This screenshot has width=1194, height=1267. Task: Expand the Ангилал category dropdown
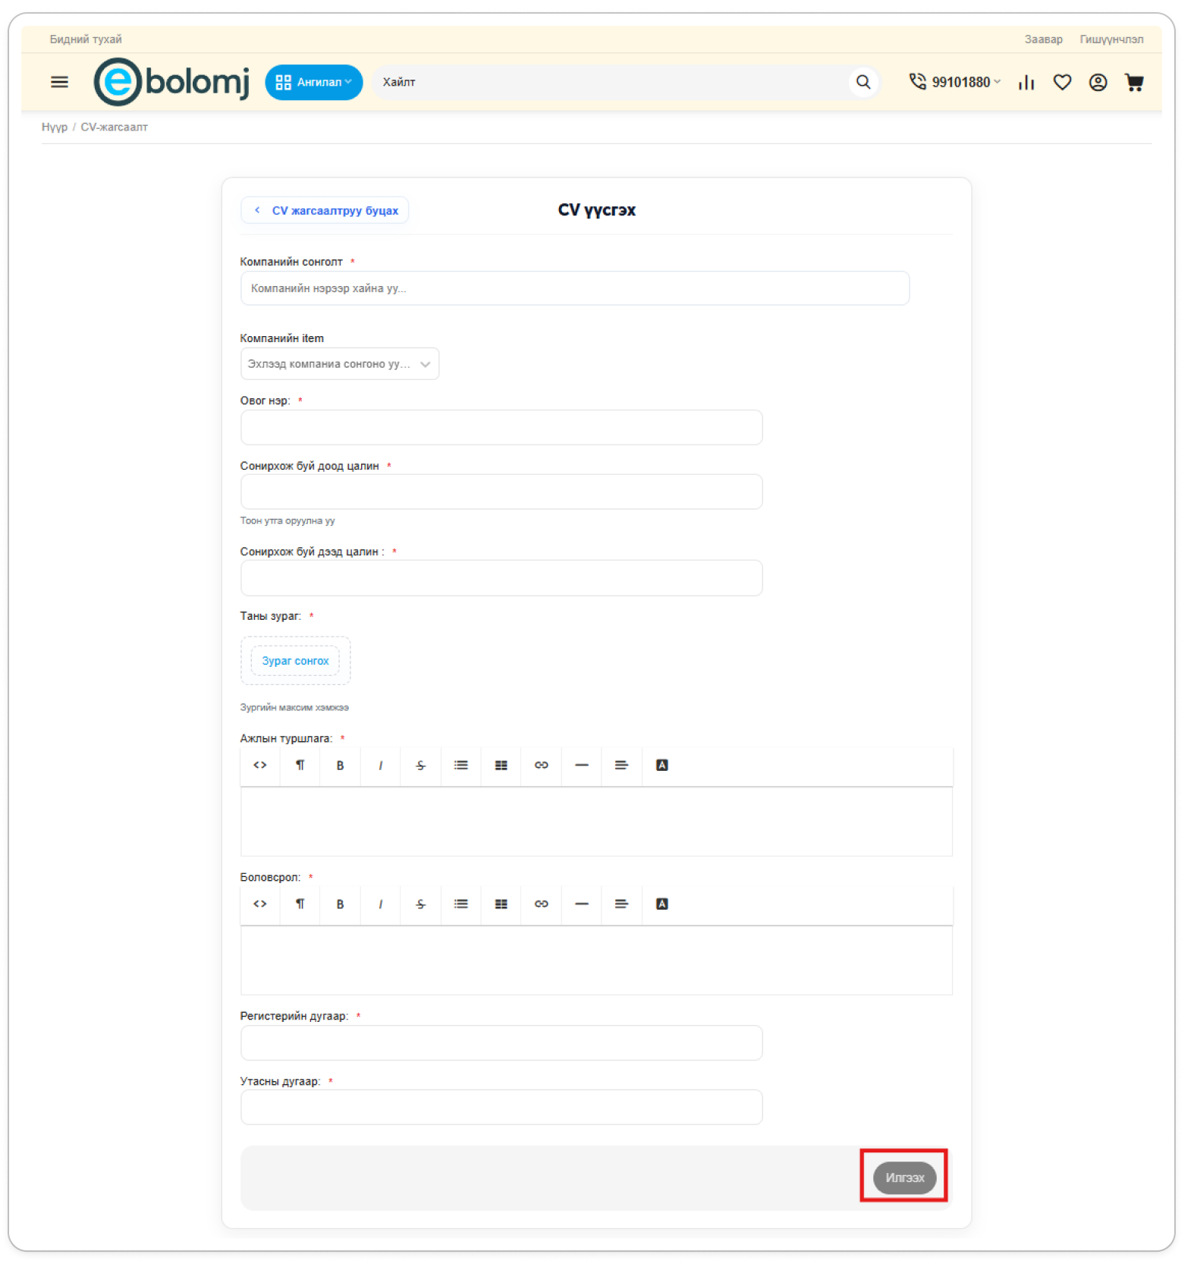pyautogui.click(x=313, y=82)
